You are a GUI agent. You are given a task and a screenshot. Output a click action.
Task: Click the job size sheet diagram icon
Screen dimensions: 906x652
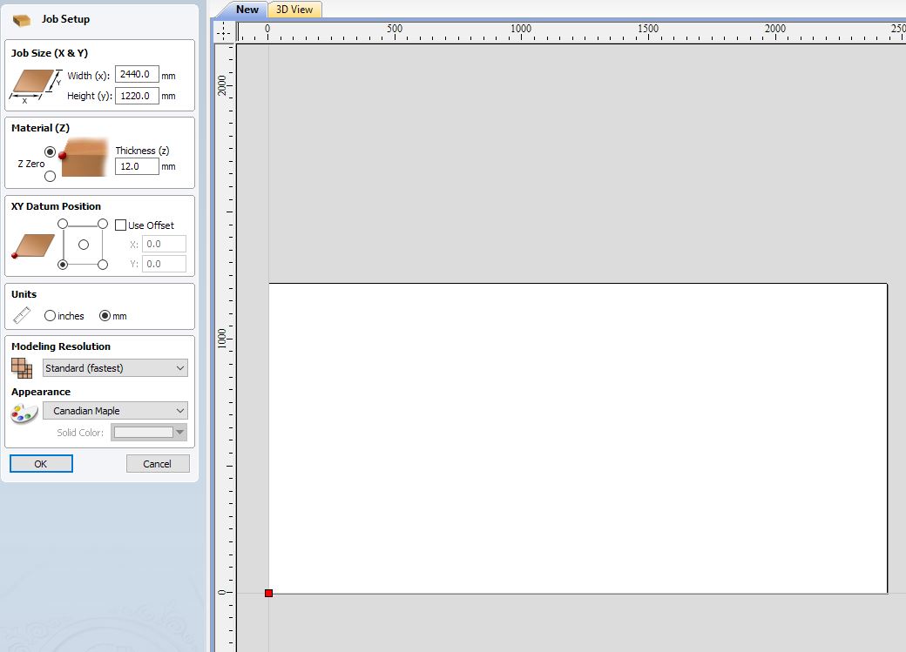click(35, 85)
